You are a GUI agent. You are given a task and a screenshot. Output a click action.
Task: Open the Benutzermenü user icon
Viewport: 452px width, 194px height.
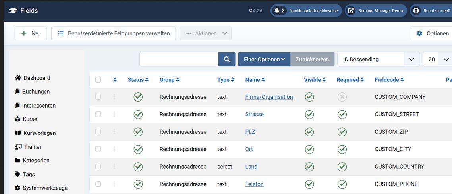416,11
